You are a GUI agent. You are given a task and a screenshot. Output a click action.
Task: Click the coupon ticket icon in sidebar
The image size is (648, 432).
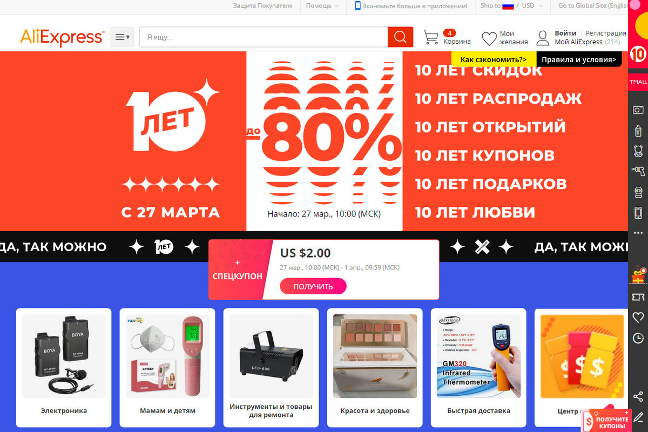(x=638, y=297)
